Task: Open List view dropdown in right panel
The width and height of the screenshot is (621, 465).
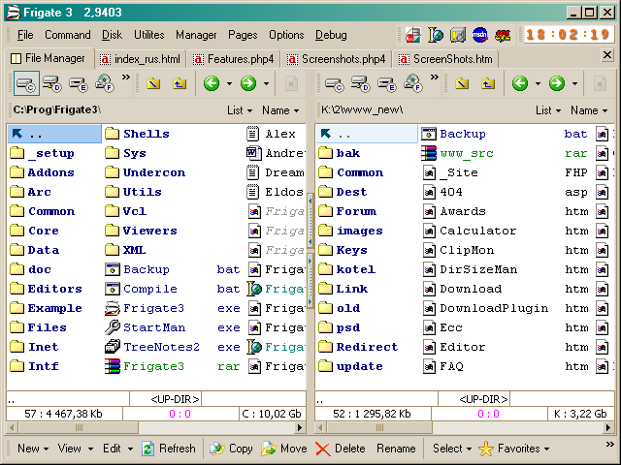Action: [548, 110]
